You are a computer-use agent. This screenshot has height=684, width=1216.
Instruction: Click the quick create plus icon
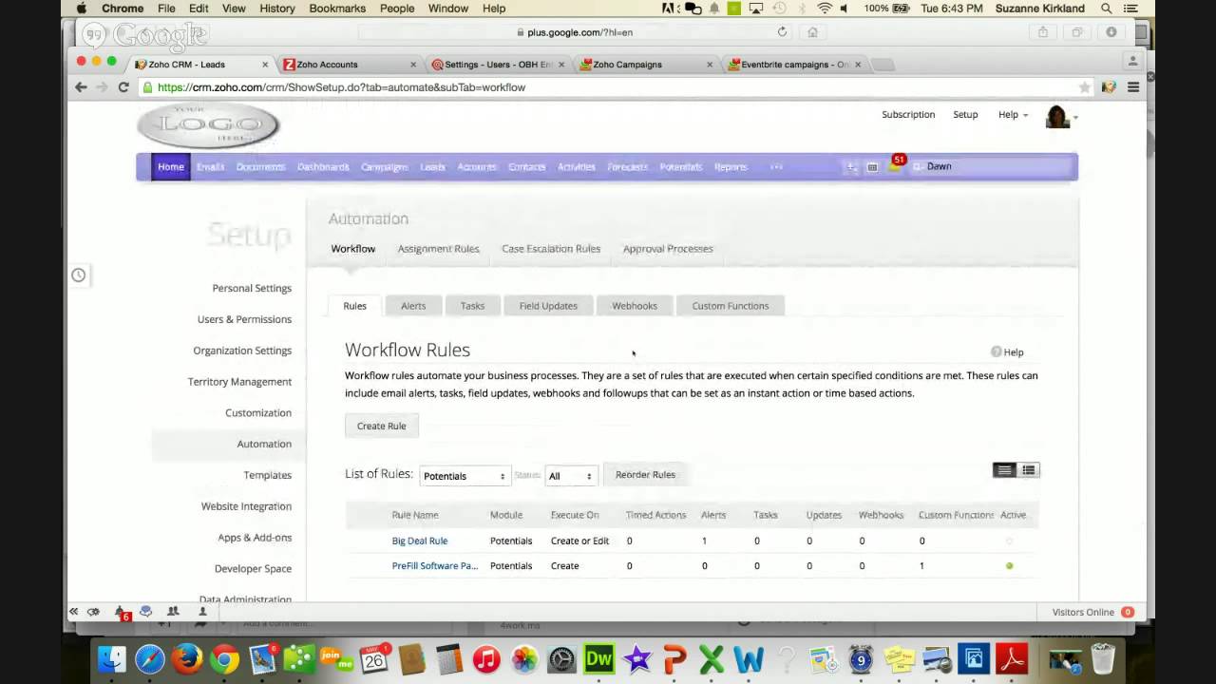click(x=851, y=167)
